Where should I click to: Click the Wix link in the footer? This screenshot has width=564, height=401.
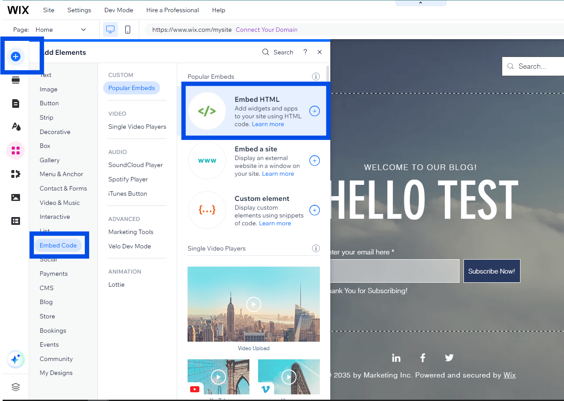point(510,375)
